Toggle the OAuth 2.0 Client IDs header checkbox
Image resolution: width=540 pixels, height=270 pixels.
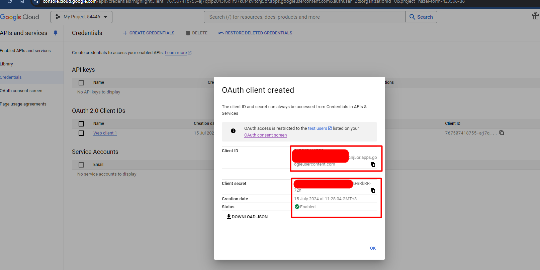(x=81, y=124)
